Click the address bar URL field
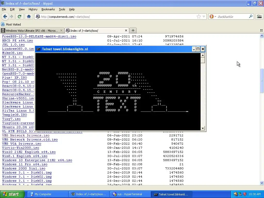Screen dimensions: 264x198 tap(118, 17)
